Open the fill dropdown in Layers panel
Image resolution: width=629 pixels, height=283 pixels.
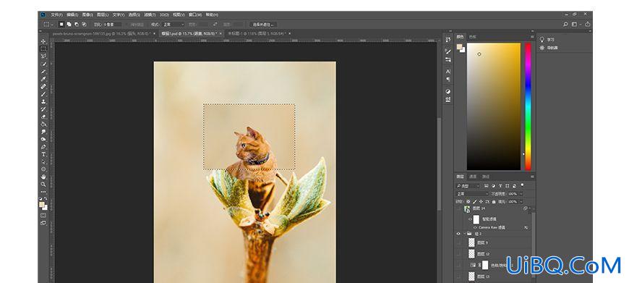521,201
